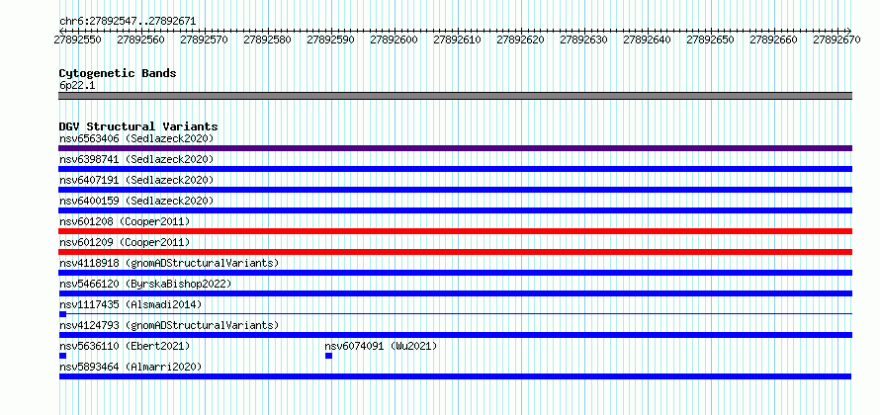Image resolution: width=880 pixels, height=415 pixels.
Task: Click ruler coordinate 27892560
Action: coord(140,40)
